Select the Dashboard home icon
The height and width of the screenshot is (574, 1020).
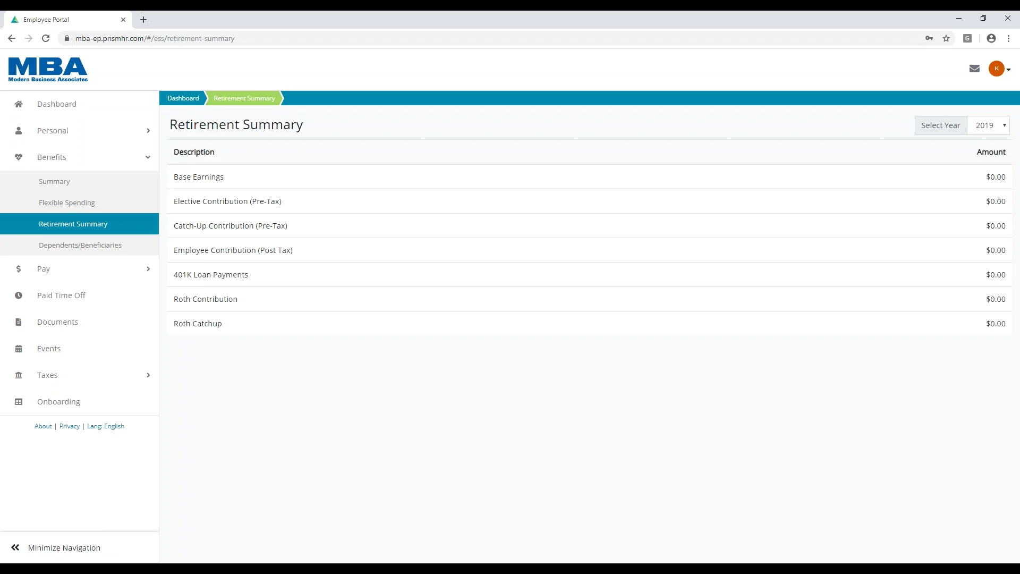point(19,104)
